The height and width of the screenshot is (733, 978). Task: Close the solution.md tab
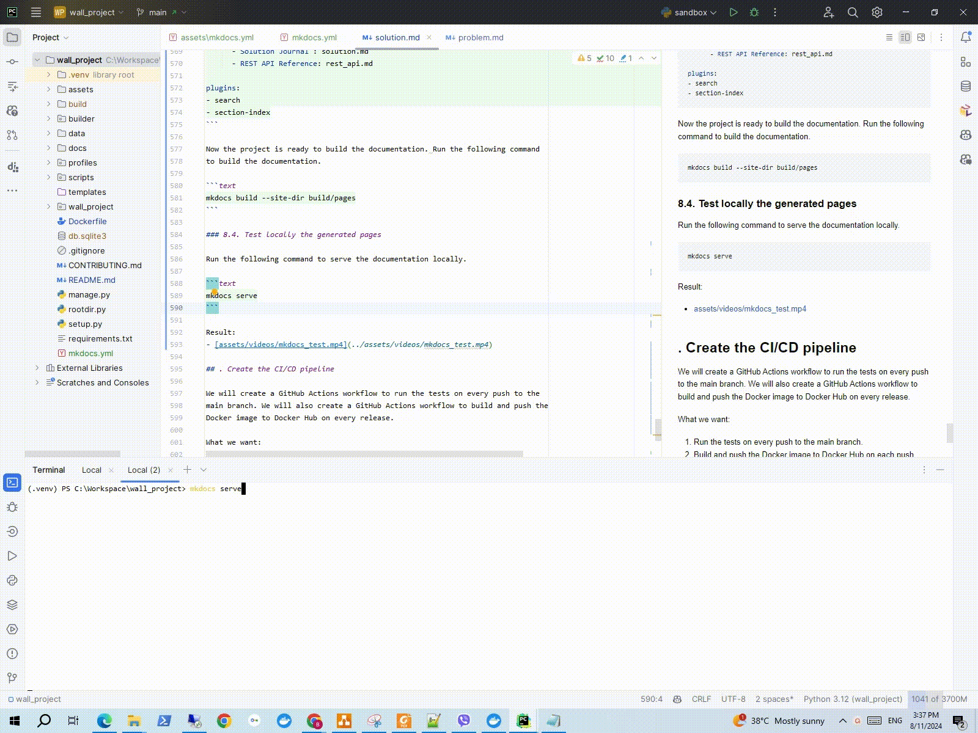429,37
